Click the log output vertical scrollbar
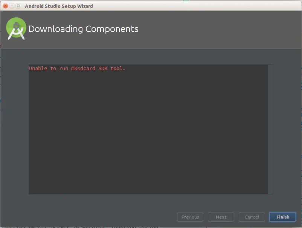302x228 pixels. point(271,129)
